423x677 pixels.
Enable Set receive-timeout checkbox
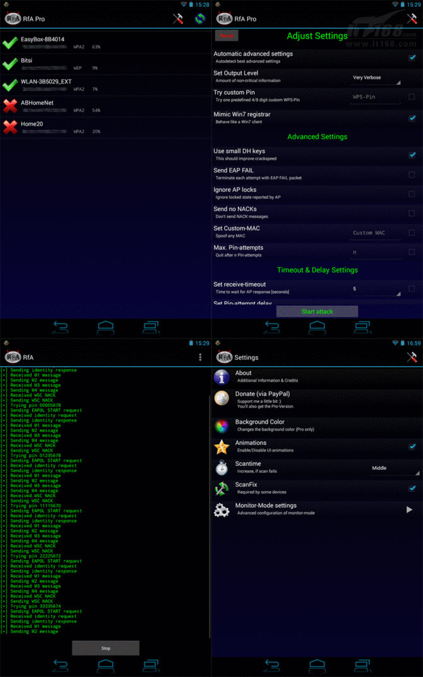pyautogui.click(x=412, y=289)
